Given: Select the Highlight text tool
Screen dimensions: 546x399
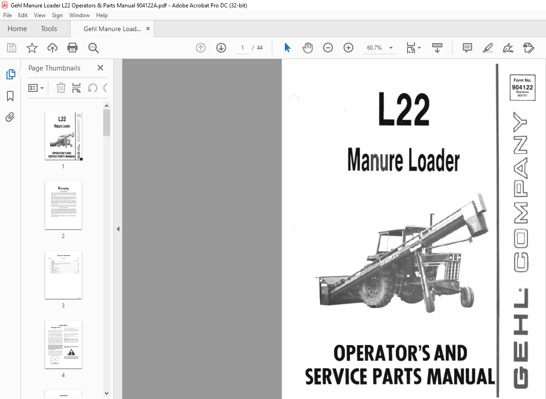Looking at the screenshot, I should (x=488, y=48).
